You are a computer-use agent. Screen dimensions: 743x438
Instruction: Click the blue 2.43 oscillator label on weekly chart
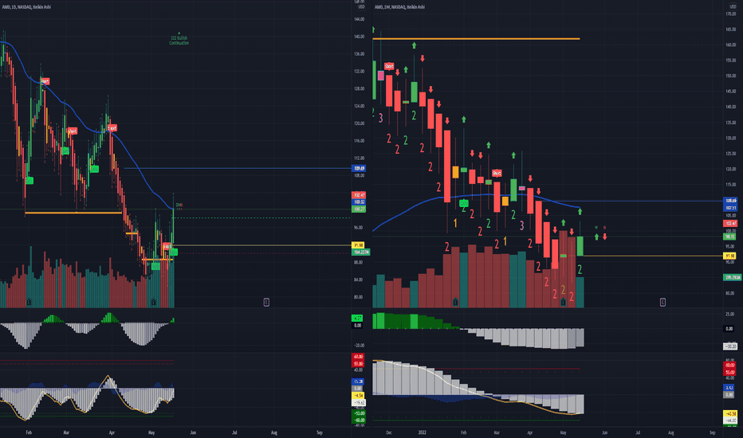pos(729,387)
